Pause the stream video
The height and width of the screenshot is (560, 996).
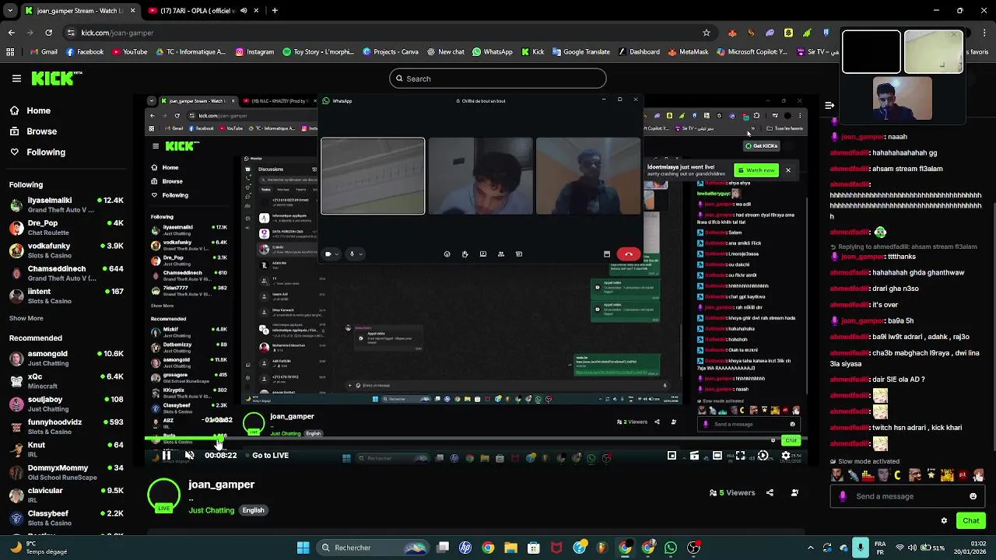(167, 456)
